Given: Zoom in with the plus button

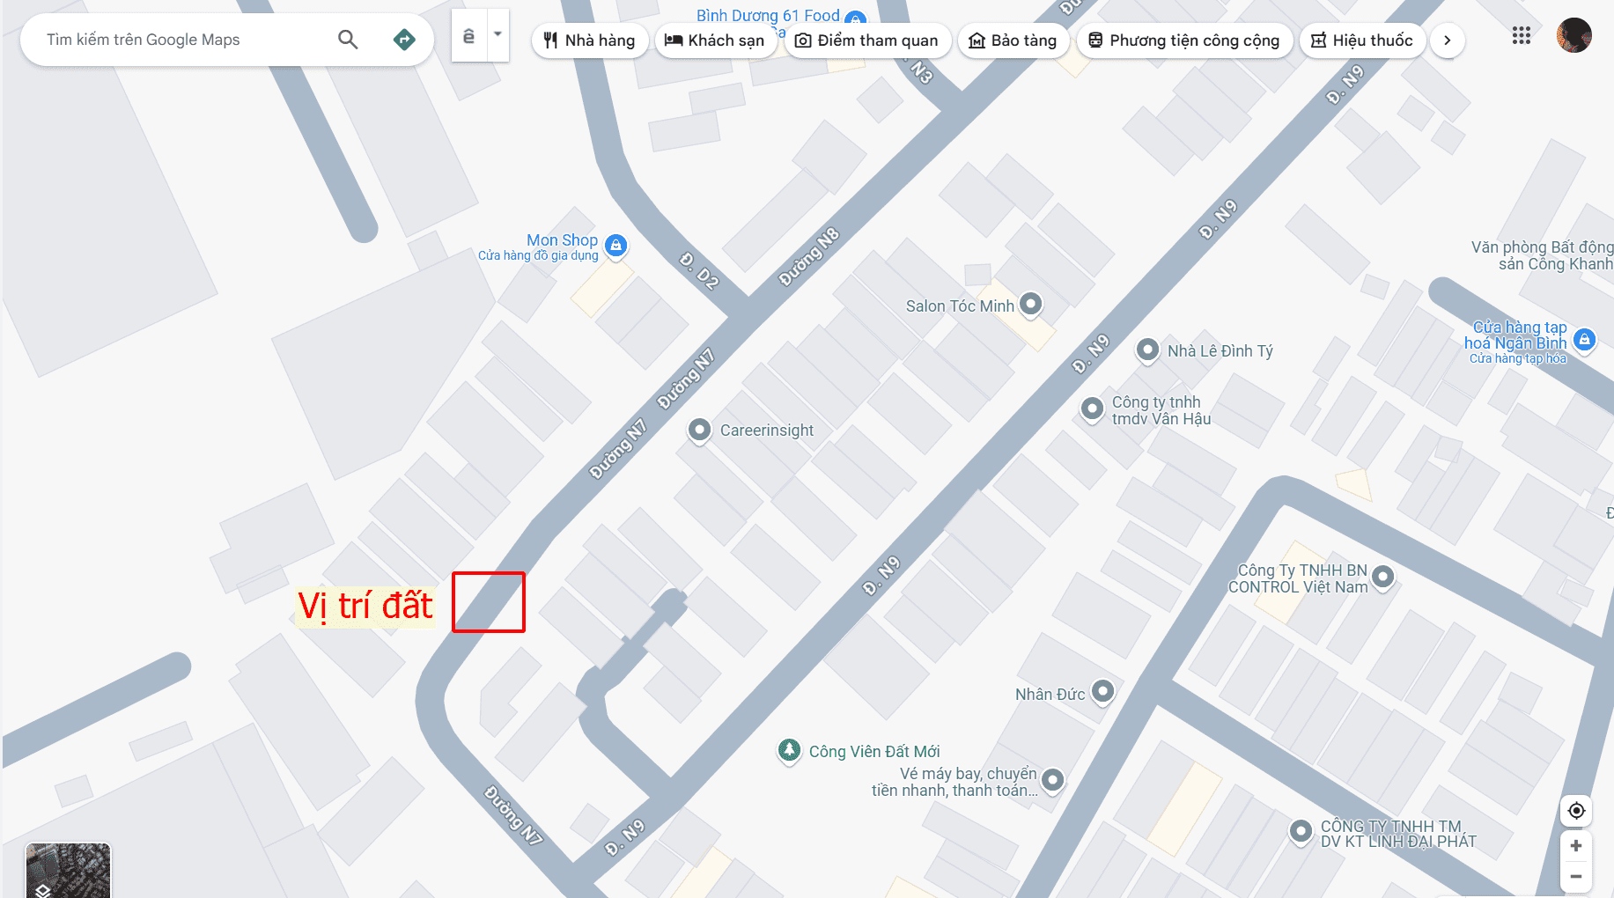Looking at the screenshot, I should [1576, 846].
